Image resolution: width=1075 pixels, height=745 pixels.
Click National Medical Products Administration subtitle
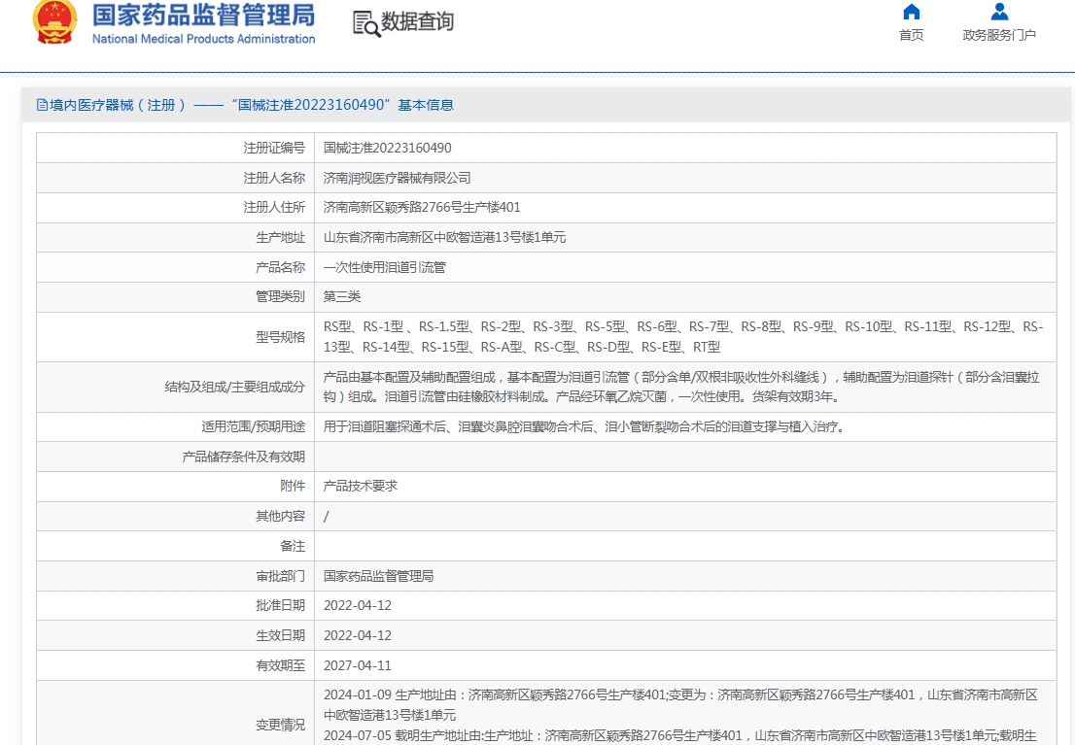[x=203, y=39]
